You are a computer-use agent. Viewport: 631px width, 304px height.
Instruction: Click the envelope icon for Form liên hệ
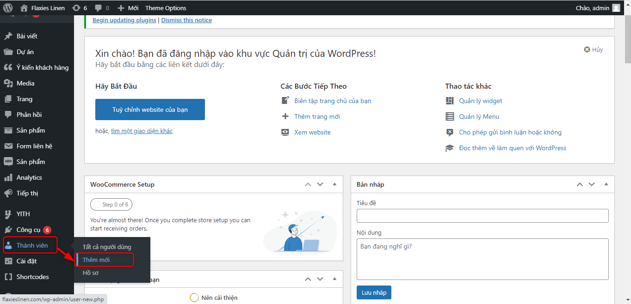click(8, 146)
